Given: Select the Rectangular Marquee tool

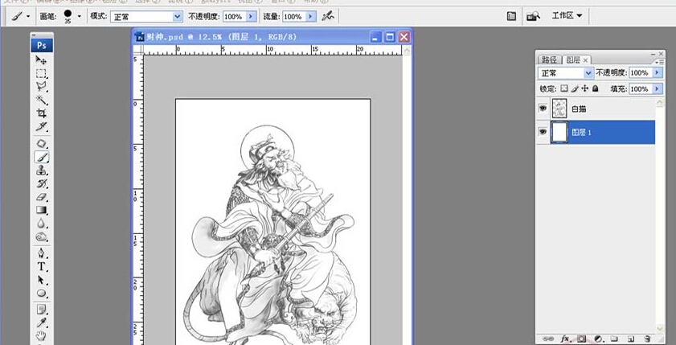Looking at the screenshot, I should [41, 73].
